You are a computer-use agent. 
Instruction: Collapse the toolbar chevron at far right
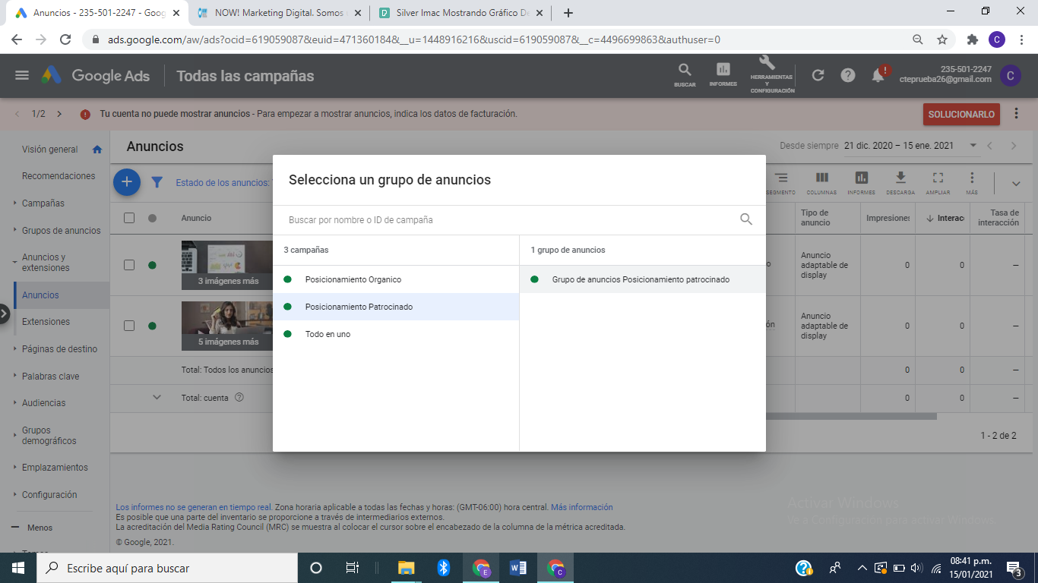(1016, 183)
